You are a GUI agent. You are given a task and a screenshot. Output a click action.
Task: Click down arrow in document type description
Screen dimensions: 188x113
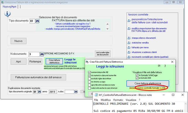107,29
